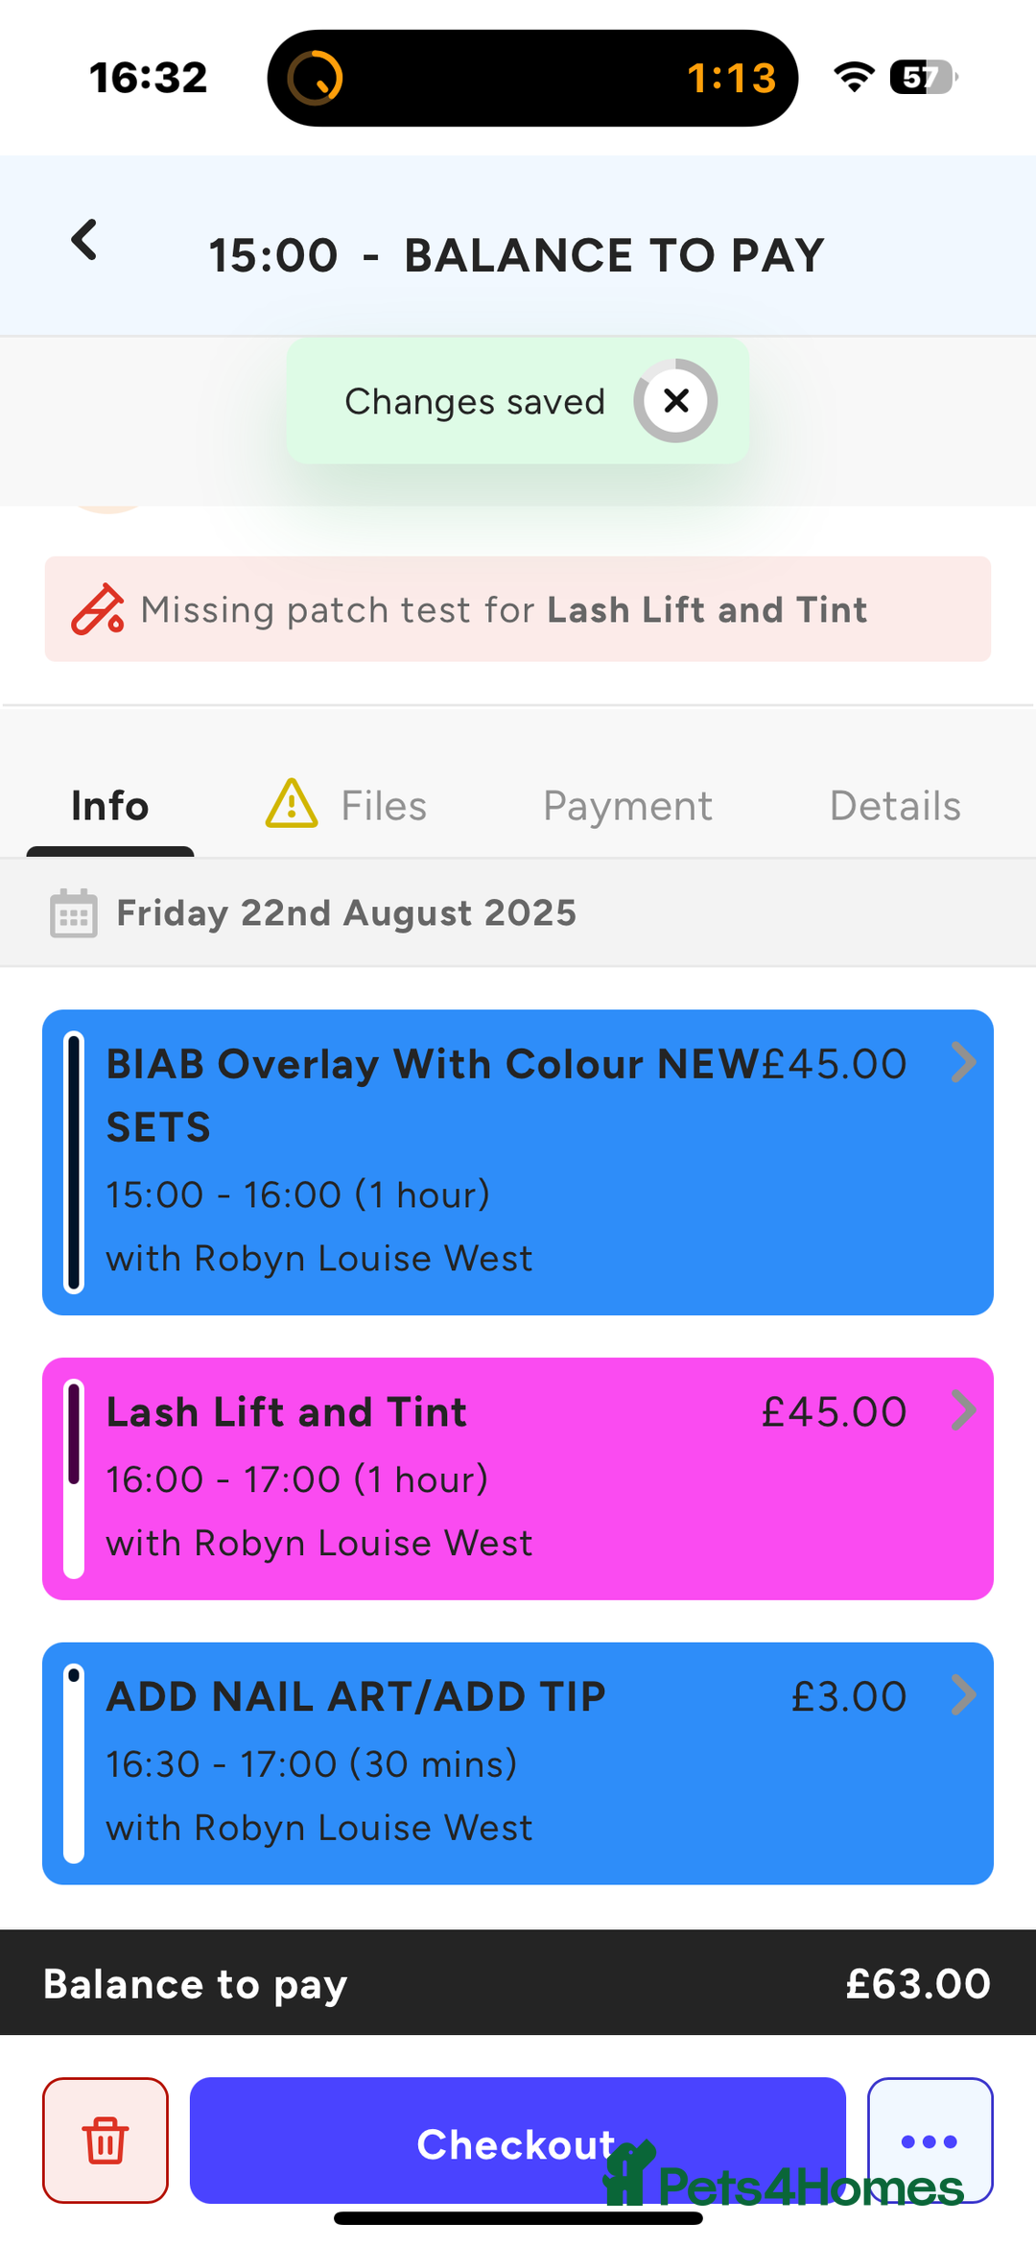1036x2246 pixels.
Task: Tap the red trash delete button
Action: coord(106,2140)
